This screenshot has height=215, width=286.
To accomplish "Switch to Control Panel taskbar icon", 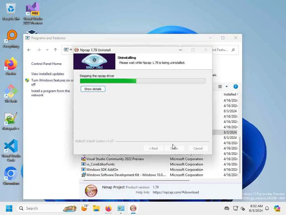I will [x=121, y=208].
